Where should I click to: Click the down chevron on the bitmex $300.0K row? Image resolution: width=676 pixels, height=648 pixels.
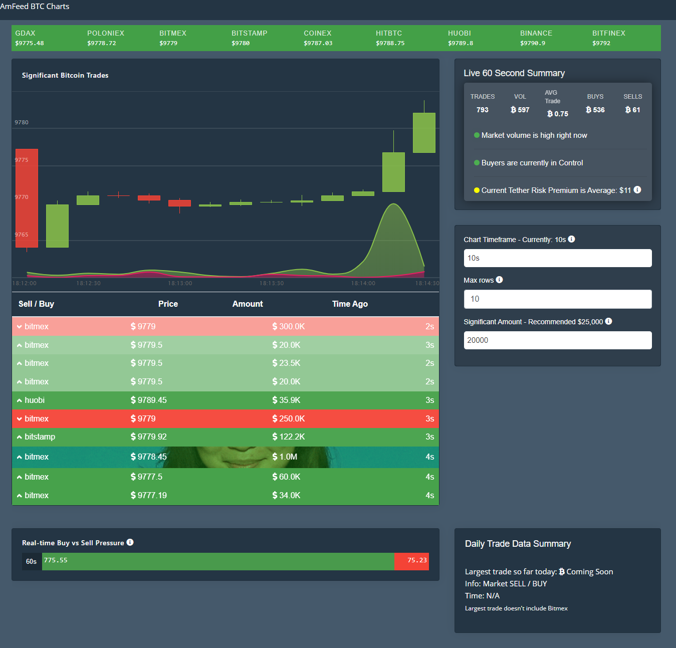click(19, 327)
